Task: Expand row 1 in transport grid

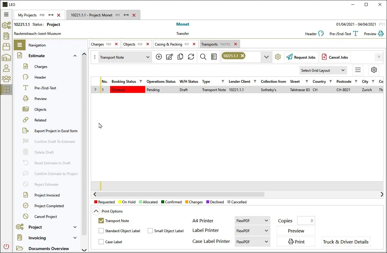Action: coord(95,89)
